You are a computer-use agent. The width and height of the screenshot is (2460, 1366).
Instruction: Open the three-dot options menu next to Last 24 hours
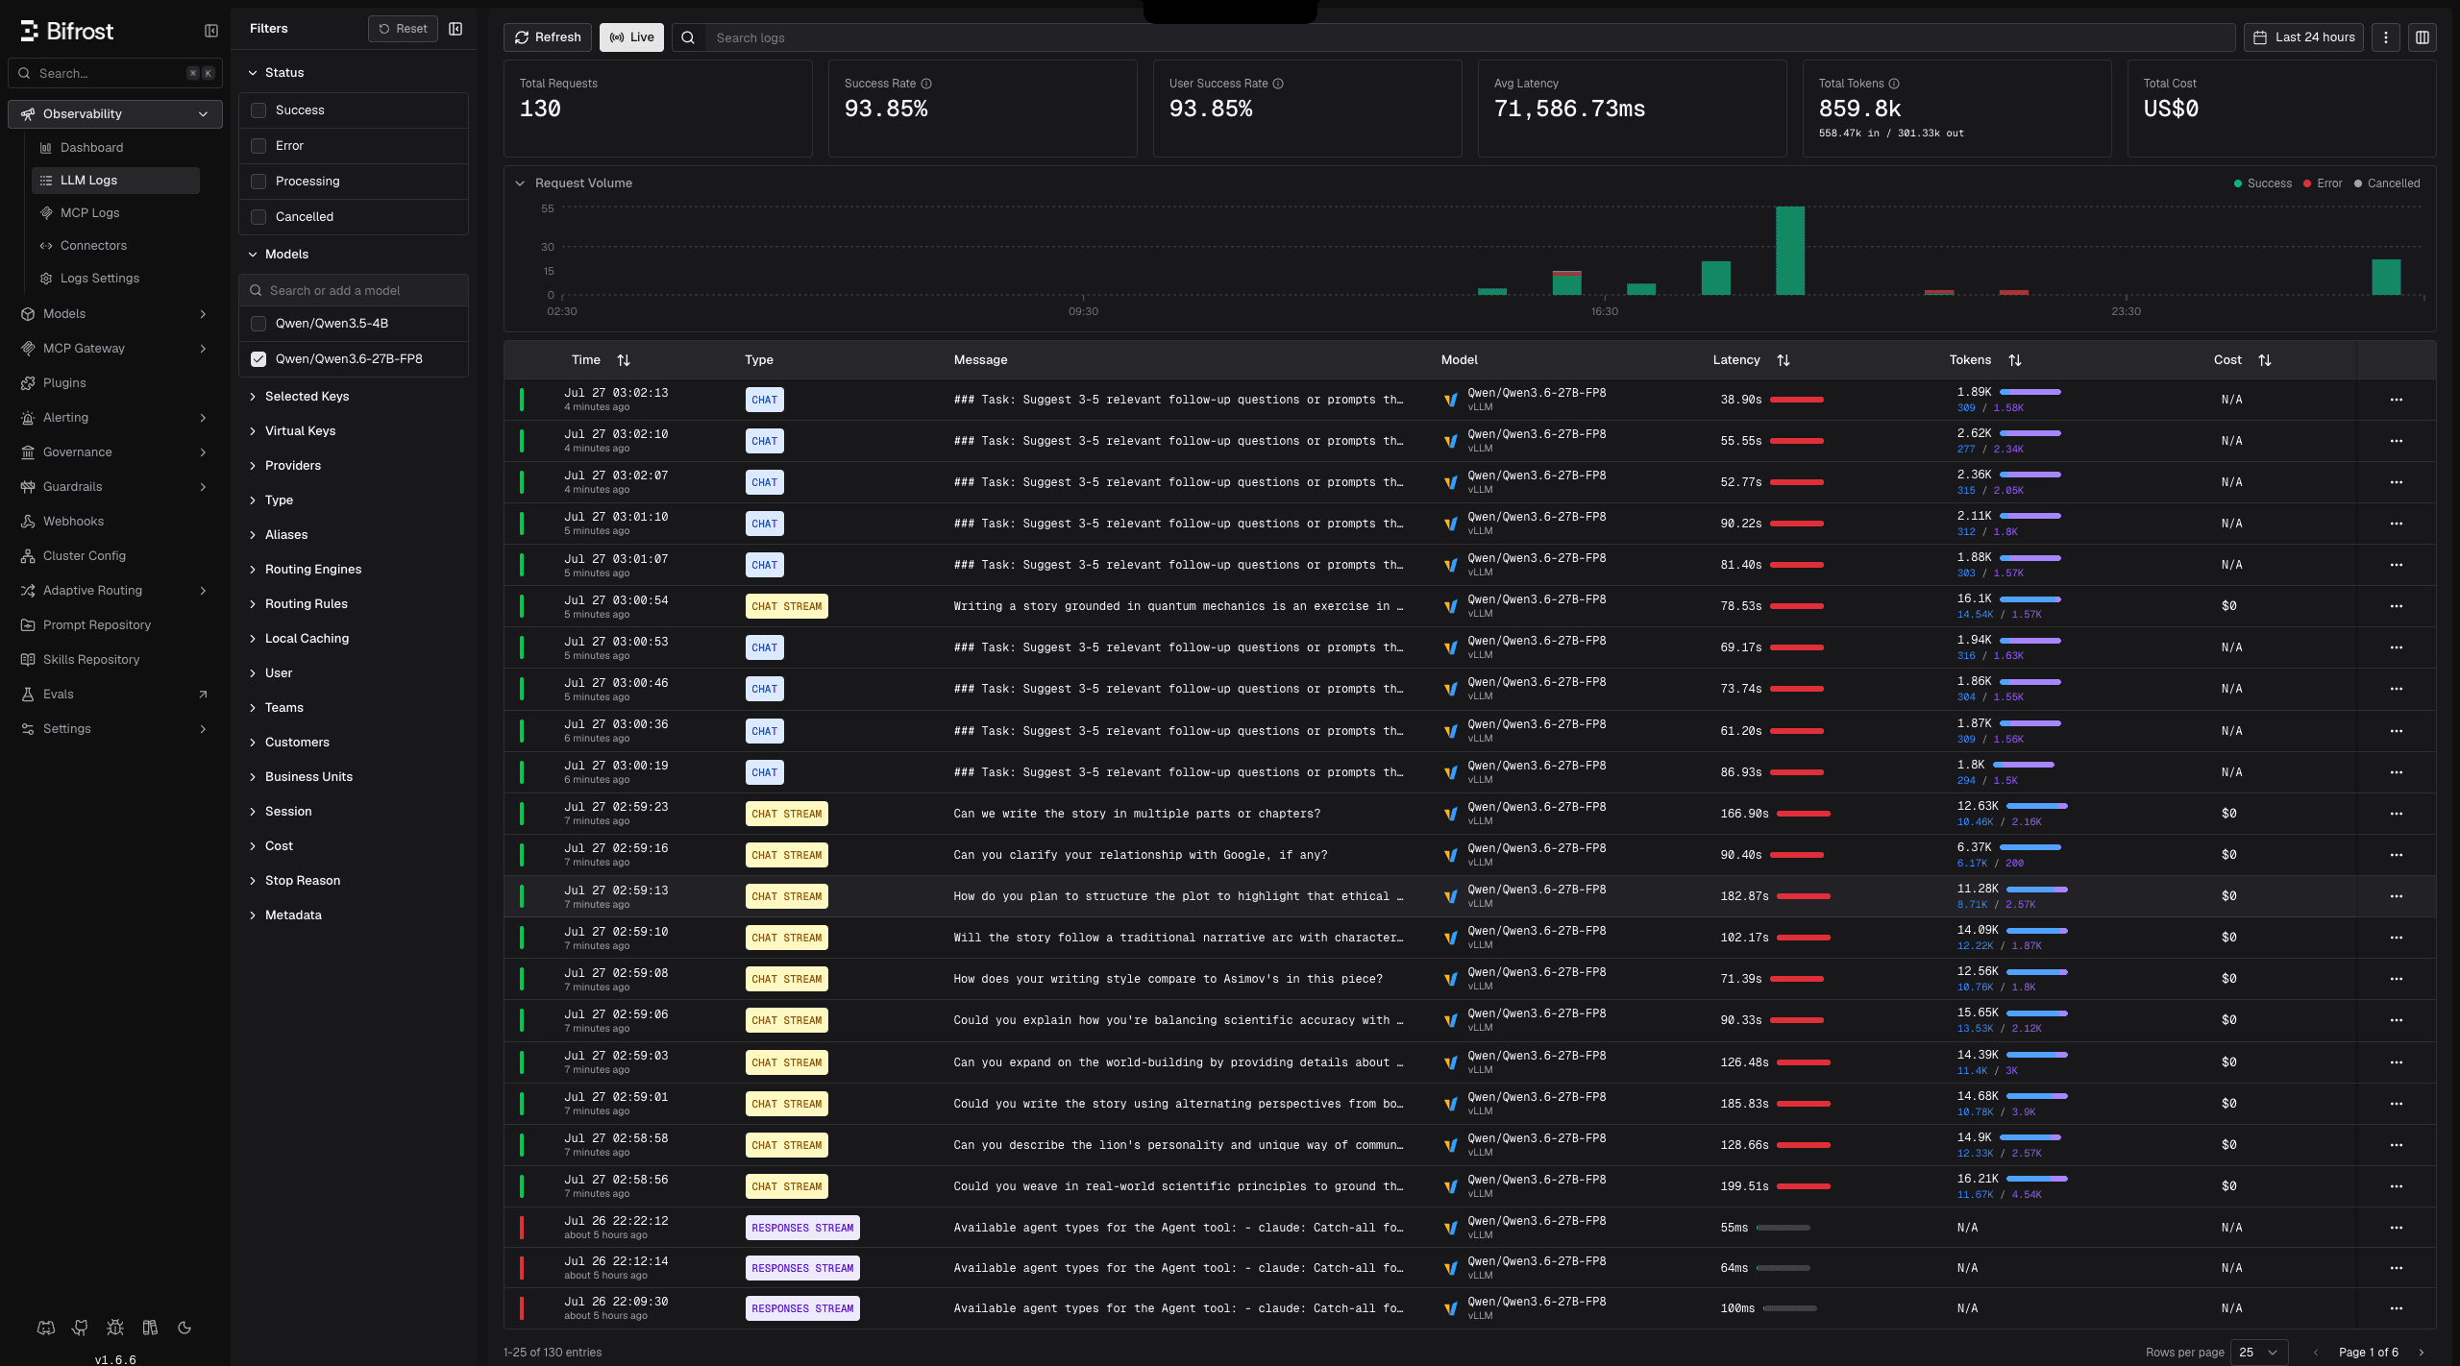(2386, 37)
